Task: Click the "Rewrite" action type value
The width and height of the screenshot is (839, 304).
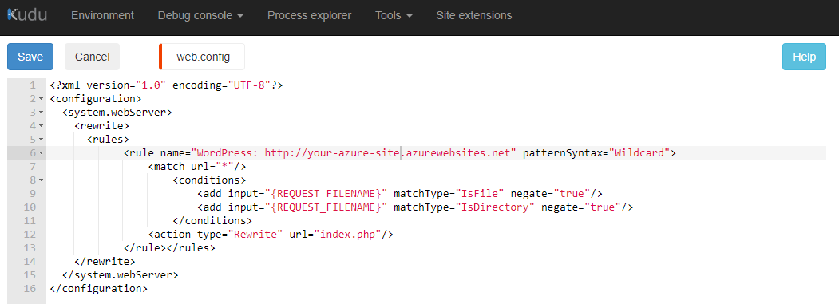Action: (255, 235)
